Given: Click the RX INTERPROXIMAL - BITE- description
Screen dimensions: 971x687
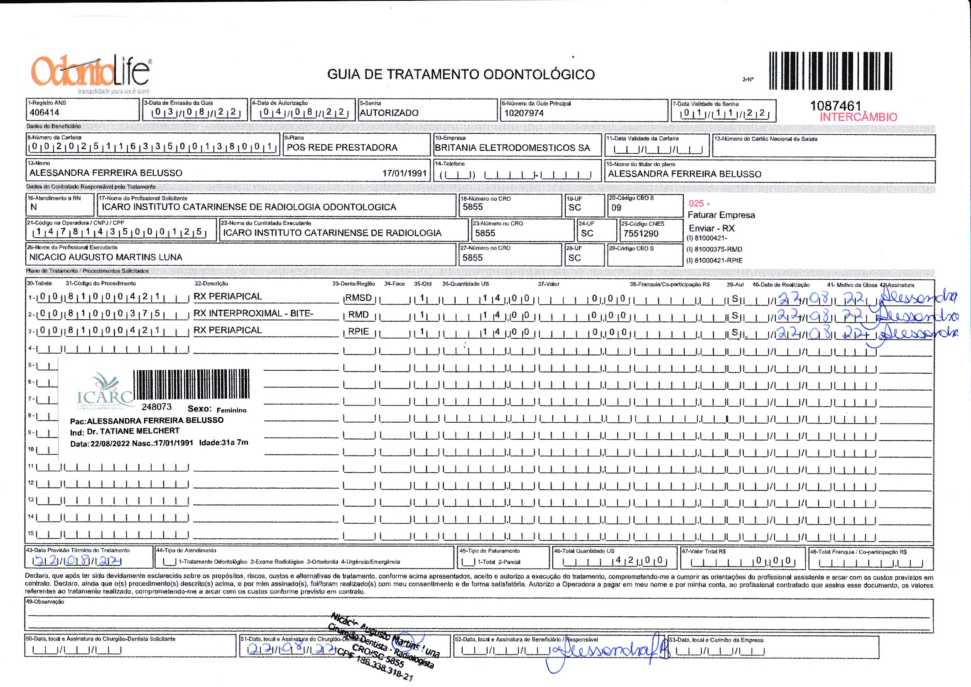Looking at the screenshot, I should pos(254,314).
